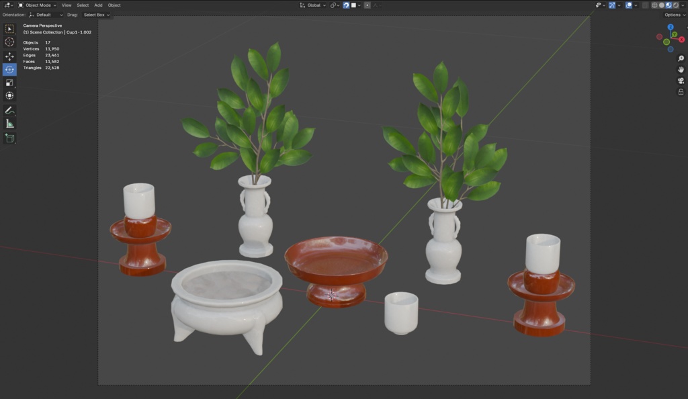Open the editor type menu
688x399 pixels.
coord(8,5)
